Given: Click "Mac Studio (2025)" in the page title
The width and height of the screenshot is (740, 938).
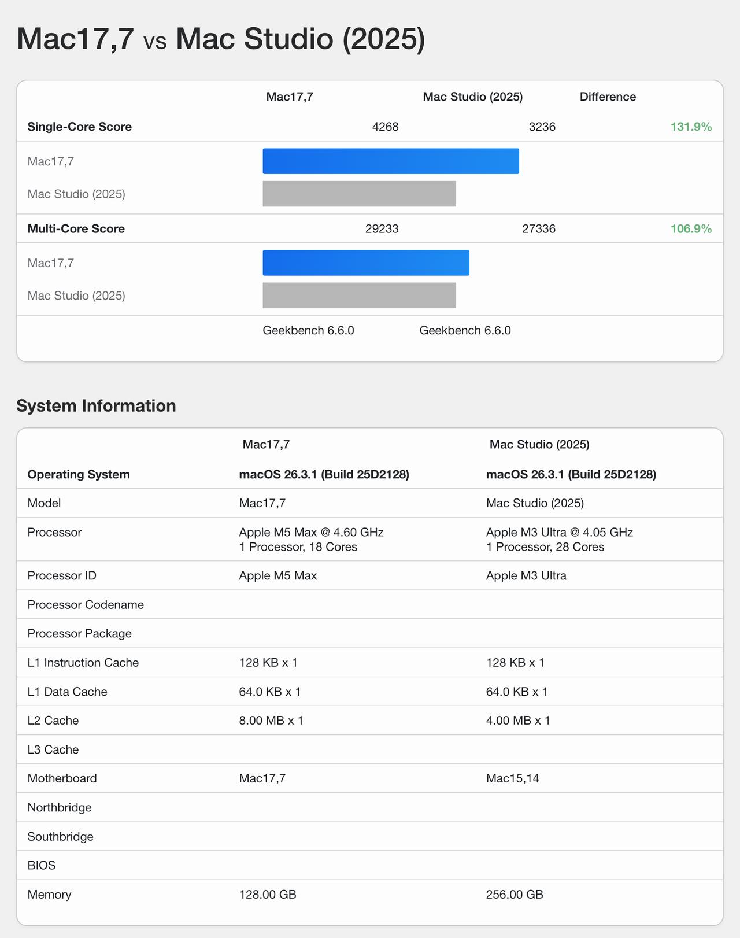Looking at the screenshot, I should [301, 39].
